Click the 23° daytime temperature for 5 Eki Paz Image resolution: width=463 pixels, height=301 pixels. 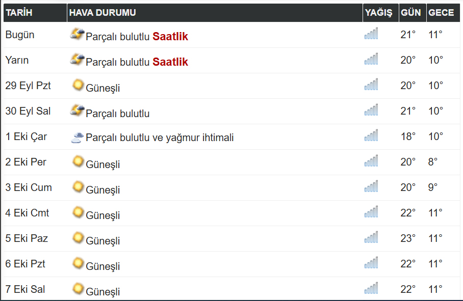[x=408, y=238]
